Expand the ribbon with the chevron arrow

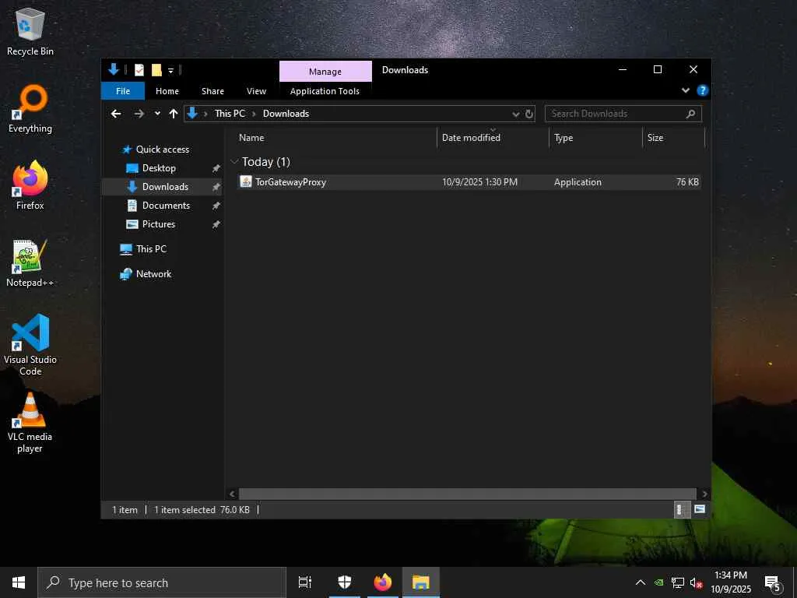(685, 90)
